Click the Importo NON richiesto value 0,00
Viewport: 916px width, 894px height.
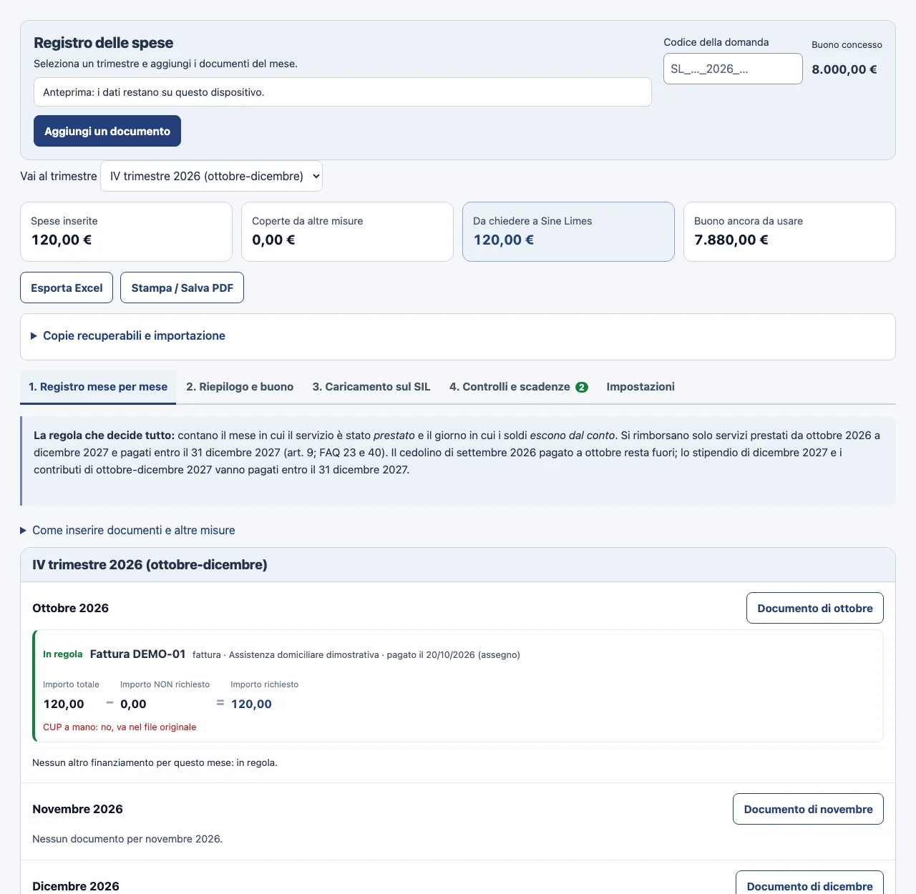(x=133, y=704)
